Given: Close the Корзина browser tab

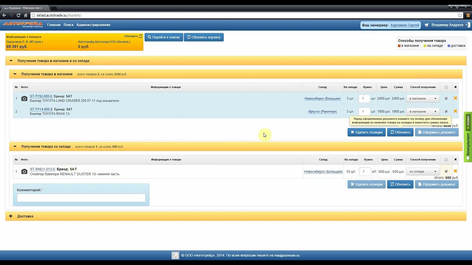Looking at the screenshot, I should pyautogui.click(x=45, y=8).
